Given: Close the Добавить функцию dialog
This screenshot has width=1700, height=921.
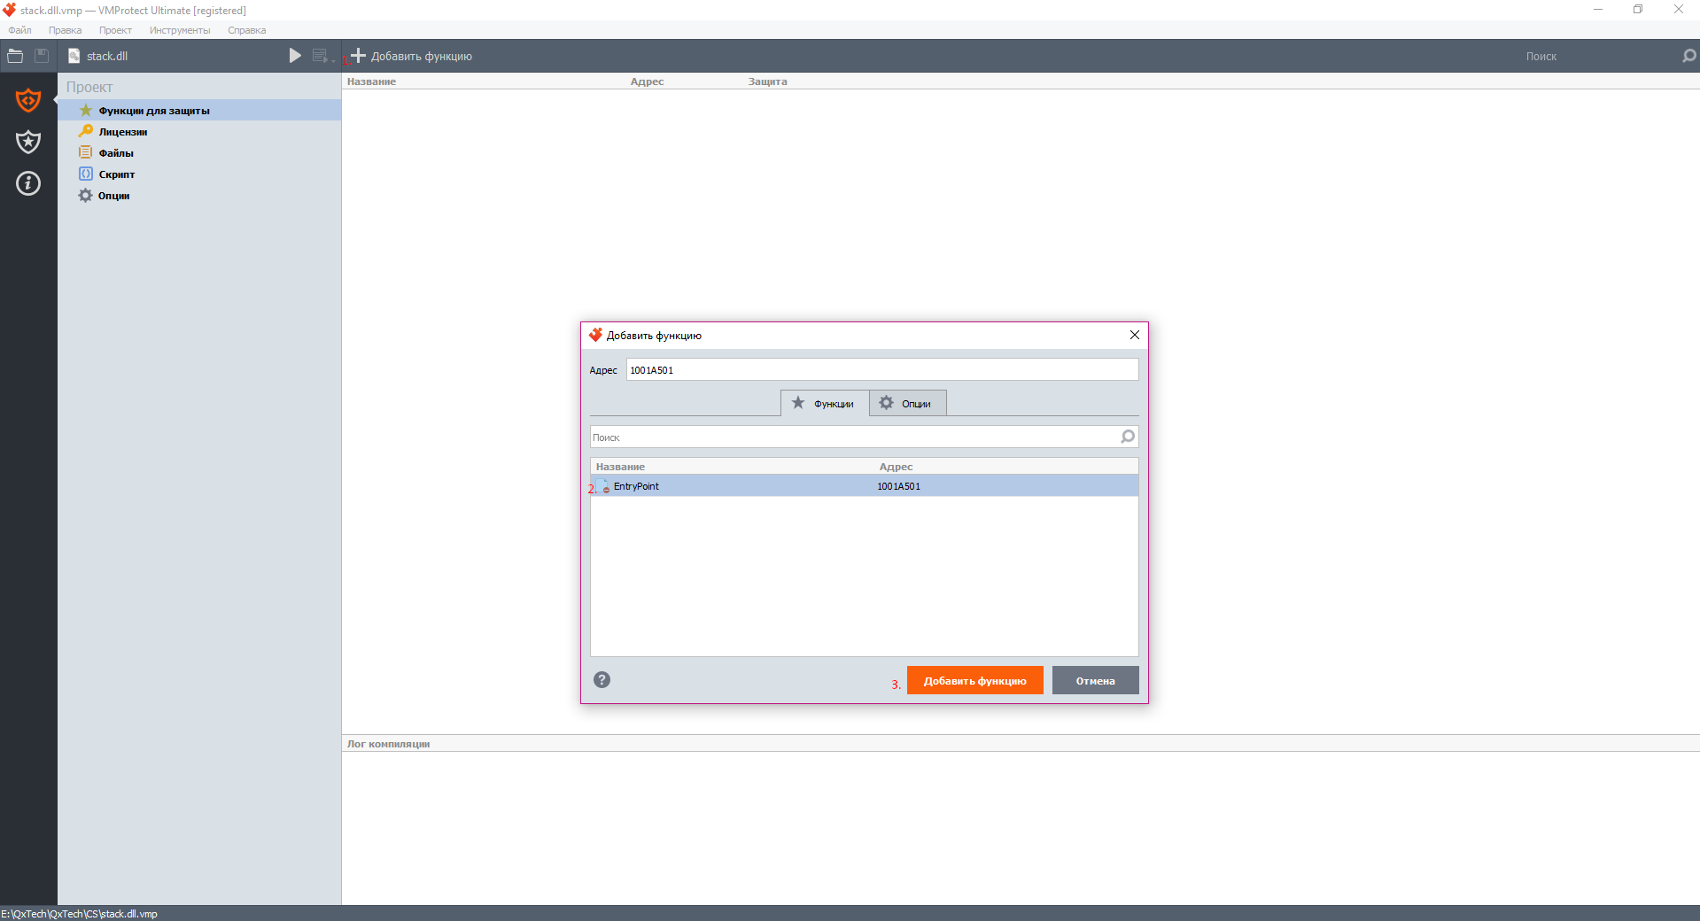Looking at the screenshot, I should 1134,335.
